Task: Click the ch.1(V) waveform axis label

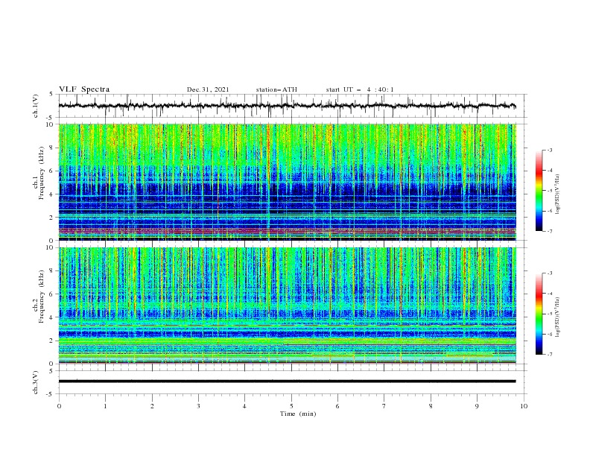Action: [x=35, y=106]
